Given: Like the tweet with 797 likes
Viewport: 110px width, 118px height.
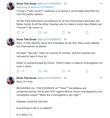Looking at the screenshot, I should (x=63, y=71).
